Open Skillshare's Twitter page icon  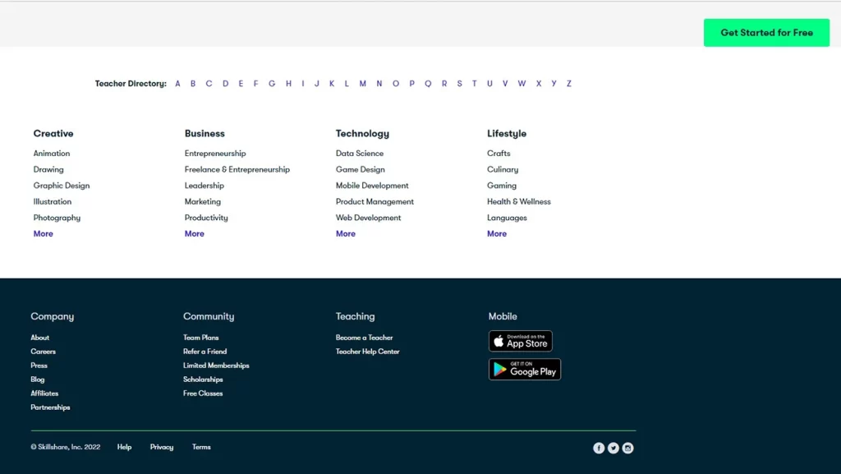tap(613, 448)
